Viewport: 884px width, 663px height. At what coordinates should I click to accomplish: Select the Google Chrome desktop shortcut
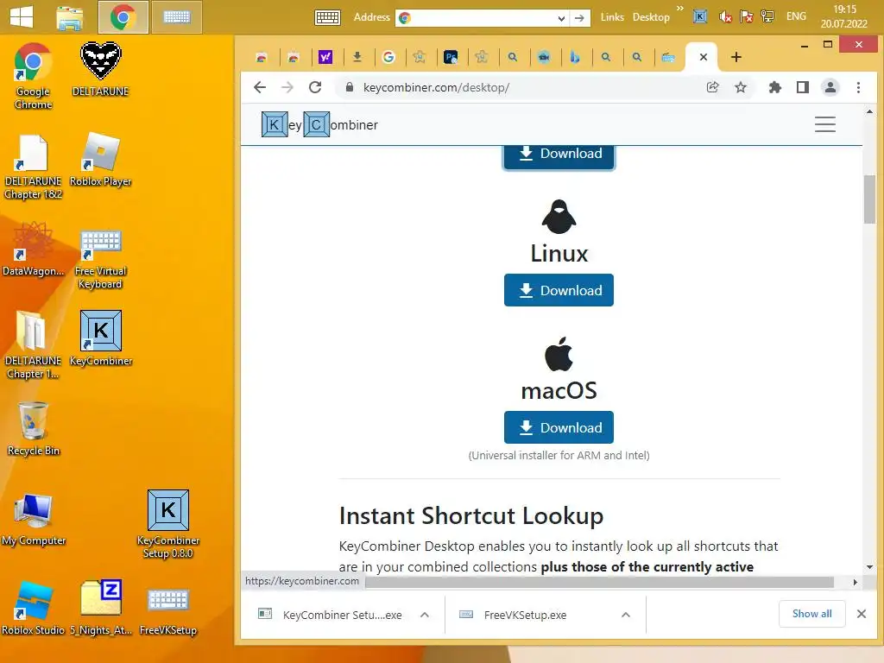(x=33, y=76)
